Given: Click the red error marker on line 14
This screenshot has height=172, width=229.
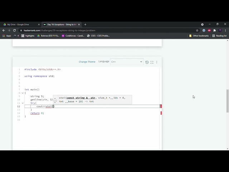Looking at the screenshot, I should [161, 113].
